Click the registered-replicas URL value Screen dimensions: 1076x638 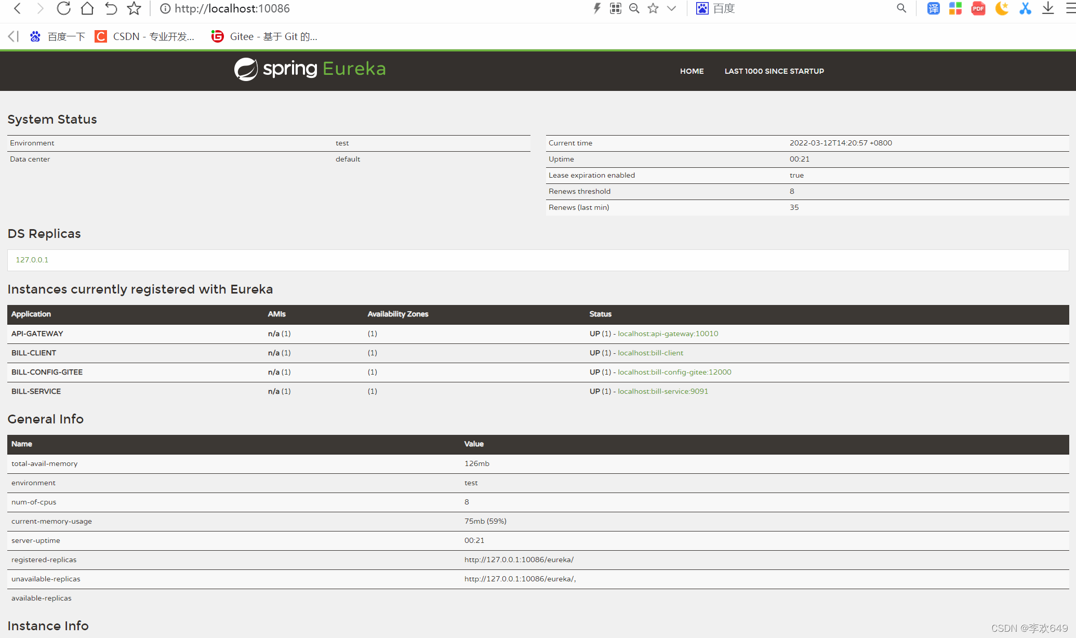519,560
